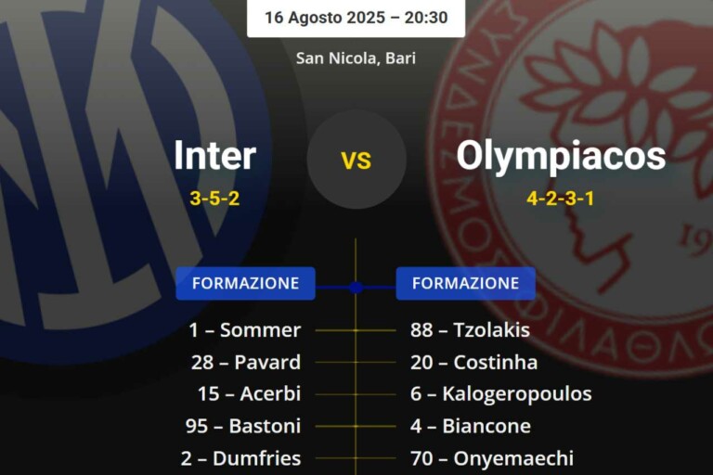Select the match date and time box

(x=356, y=18)
